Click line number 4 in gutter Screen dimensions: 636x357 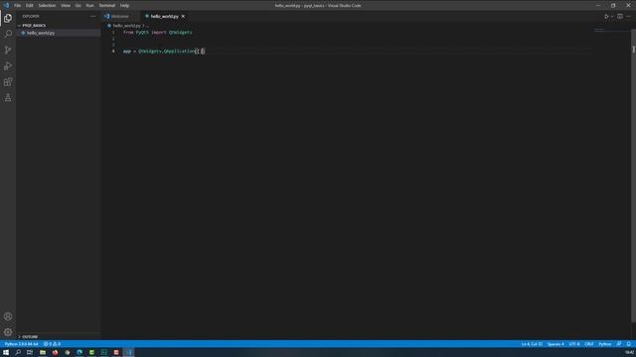click(x=113, y=51)
